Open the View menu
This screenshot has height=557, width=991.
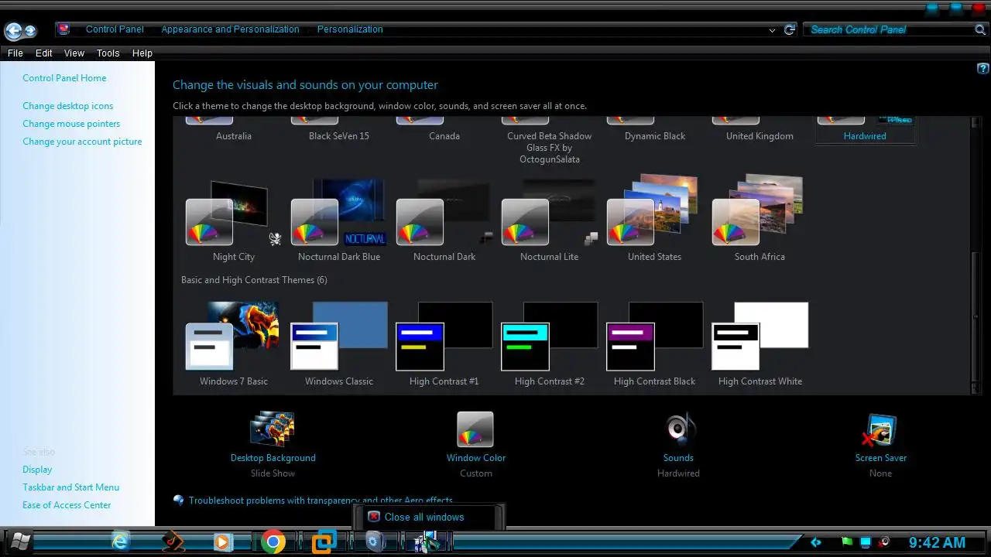74,53
